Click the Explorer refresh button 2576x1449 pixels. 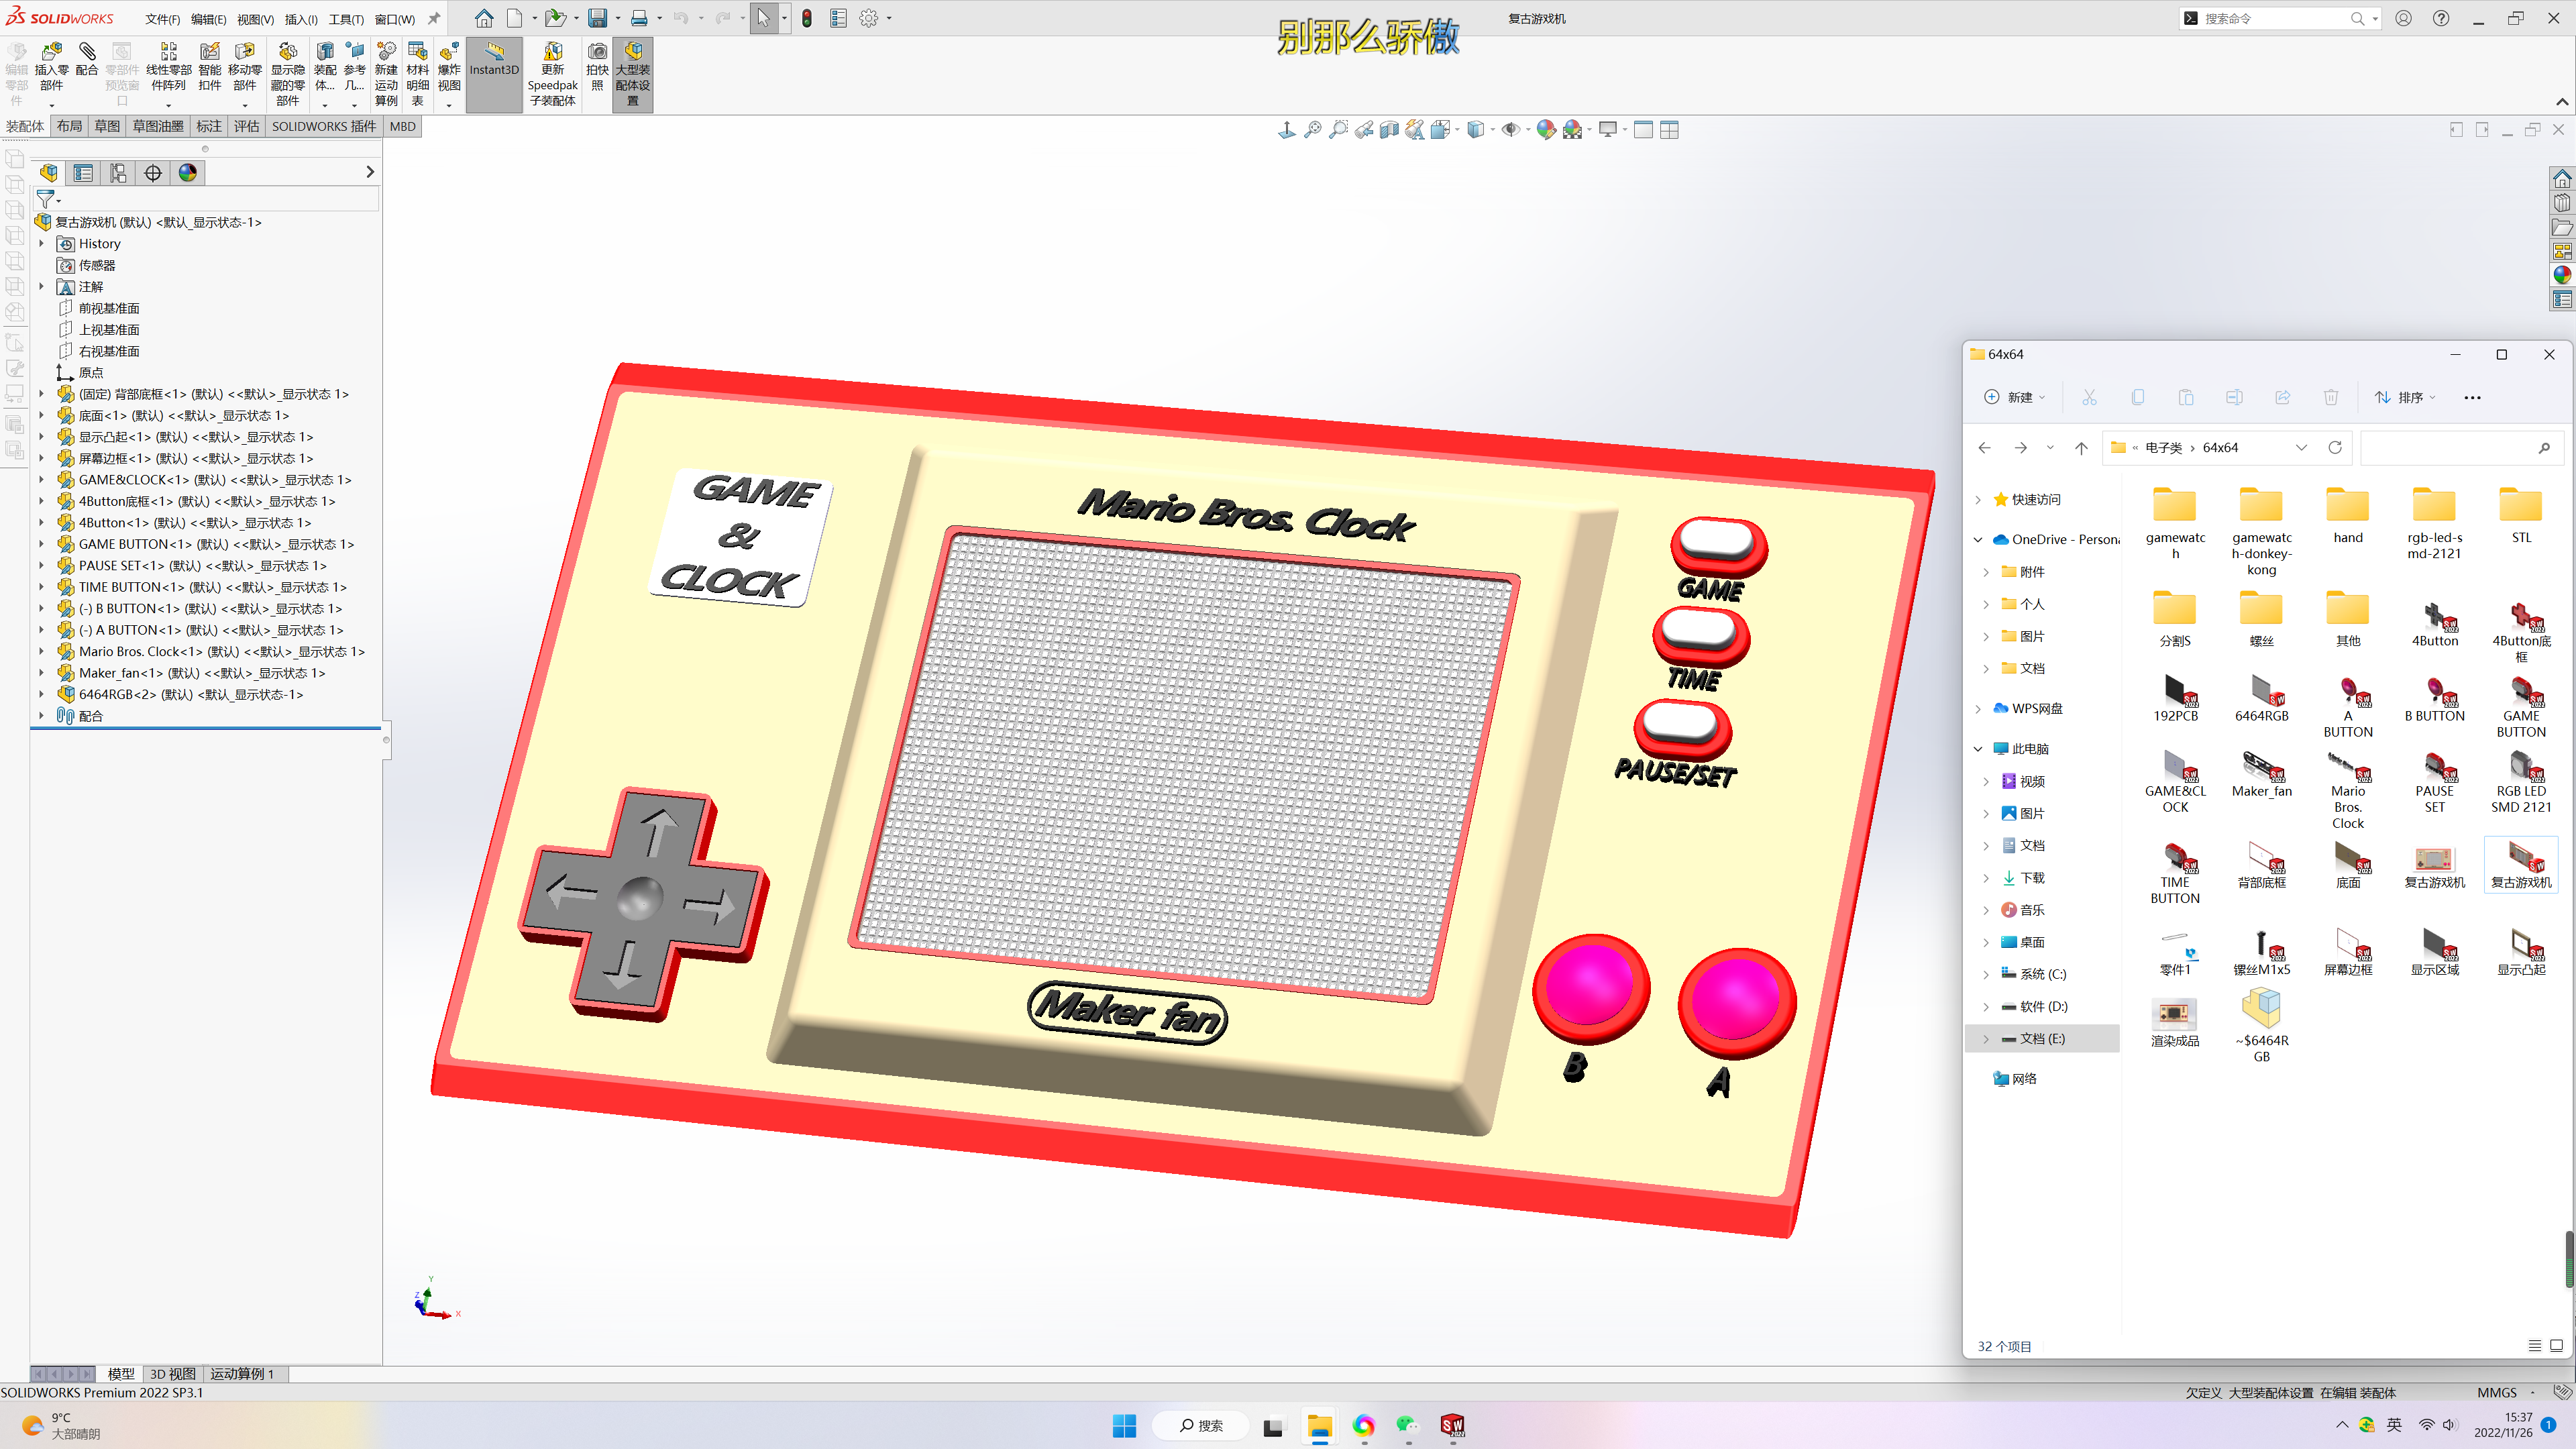coord(2335,448)
